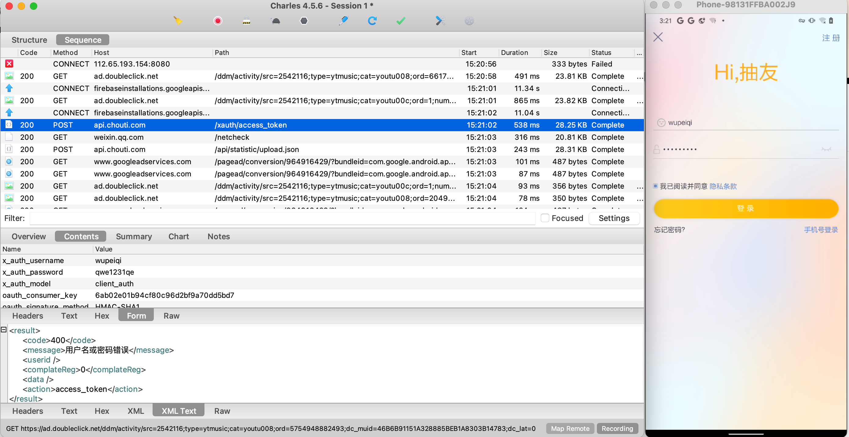The width and height of the screenshot is (849, 437).
Task: Click JSON icon on /api/statistic/upload.json row
Action: (9, 149)
